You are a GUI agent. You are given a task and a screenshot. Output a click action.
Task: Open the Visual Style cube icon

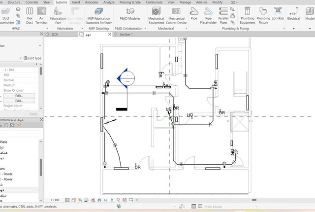click(74, 200)
